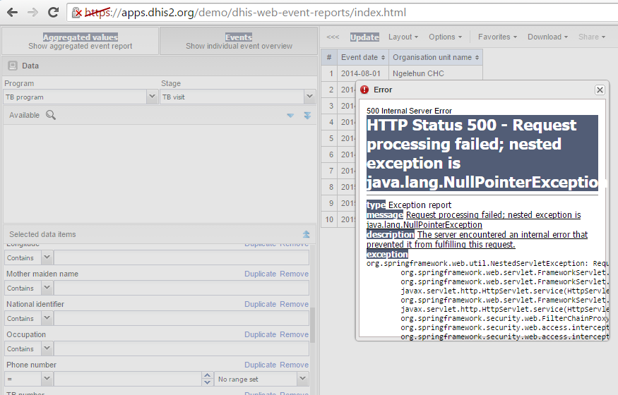Viewport: 618px width, 395px height.
Task: Click Remove link for Occupation
Action: tap(294, 334)
